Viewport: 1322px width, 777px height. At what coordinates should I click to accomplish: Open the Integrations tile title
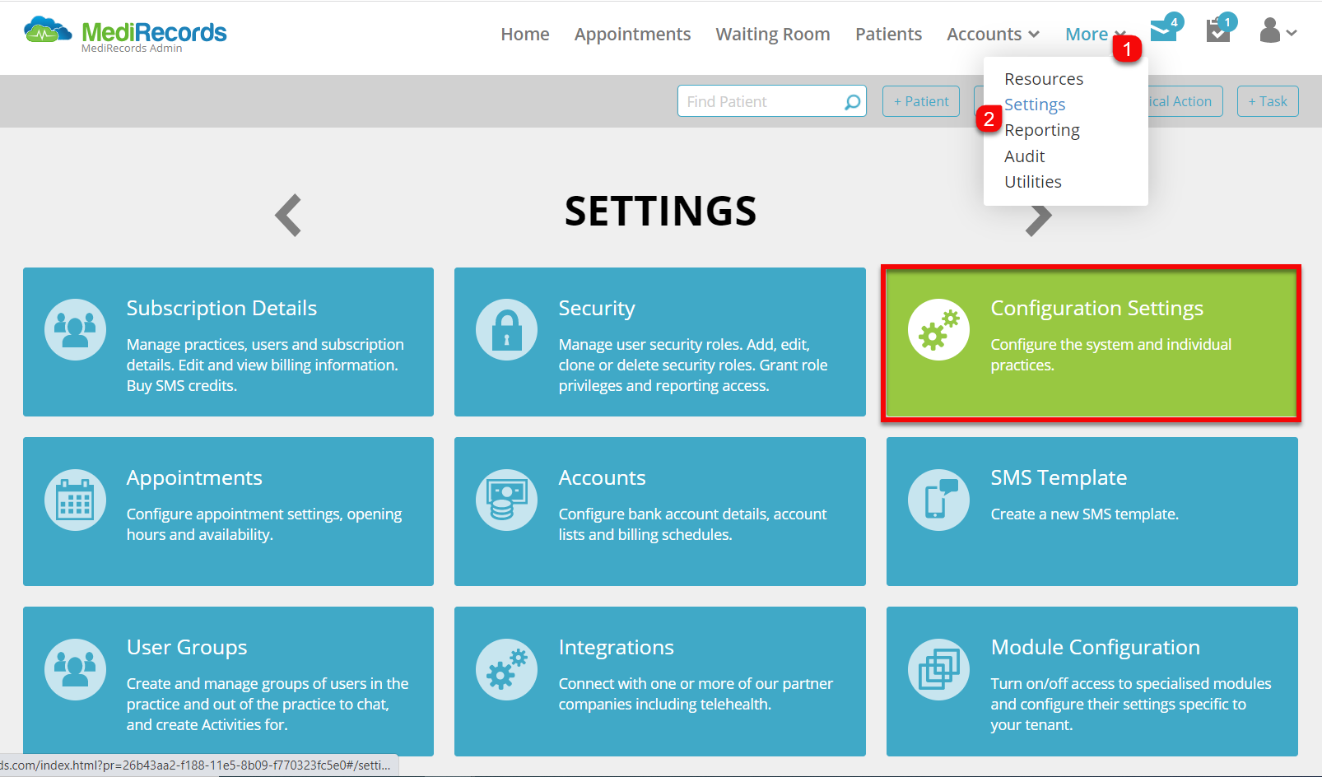point(616,648)
